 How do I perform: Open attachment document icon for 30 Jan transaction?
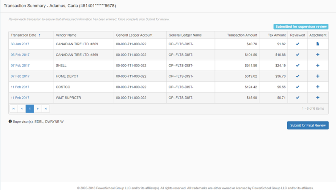318,44
